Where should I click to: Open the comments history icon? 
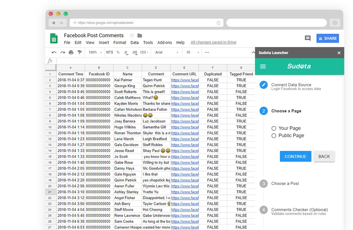(308, 39)
